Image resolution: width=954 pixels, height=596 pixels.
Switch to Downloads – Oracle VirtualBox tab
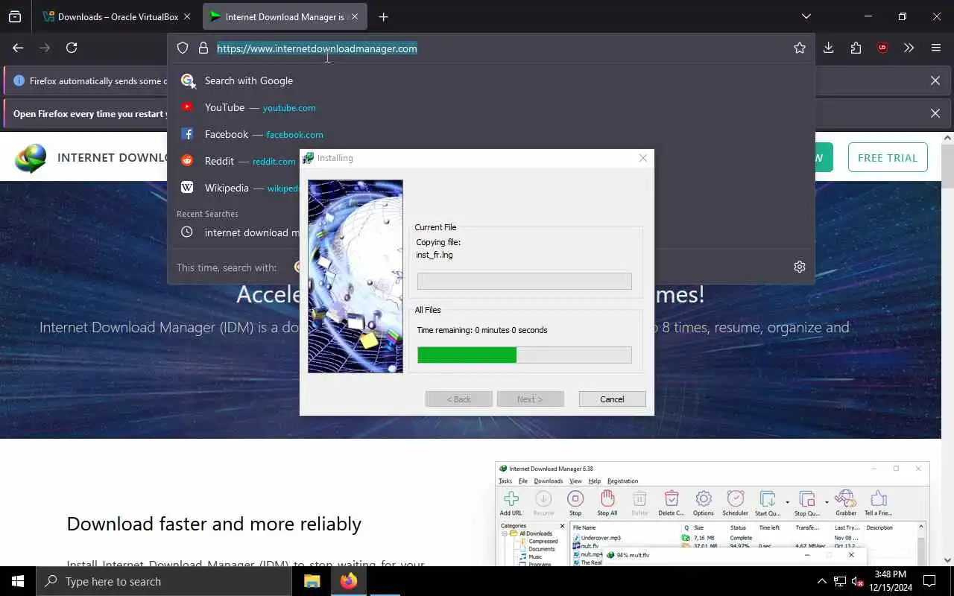(116, 16)
